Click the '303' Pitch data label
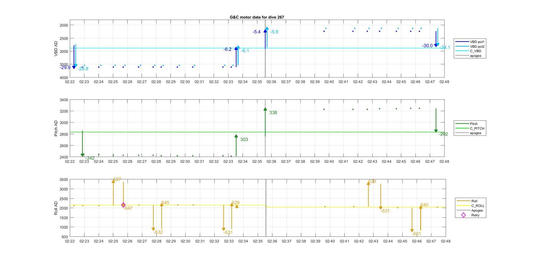Image resolution: width=537 pixels, height=266 pixels. (244, 140)
